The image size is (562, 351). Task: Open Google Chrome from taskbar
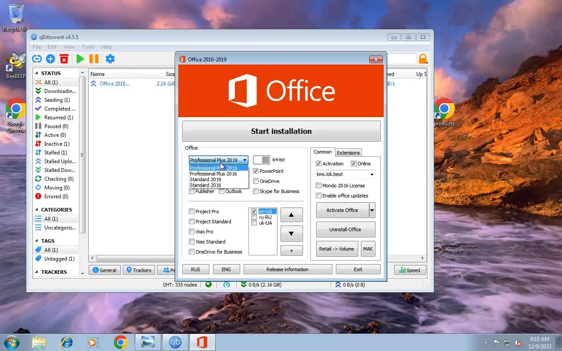coord(121,342)
